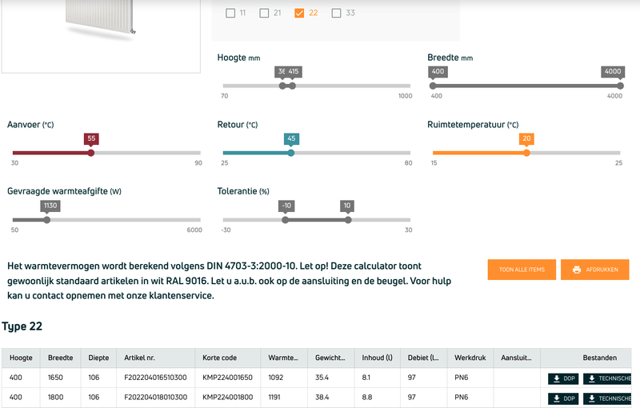Click the Korte code column header

coord(228,358)
